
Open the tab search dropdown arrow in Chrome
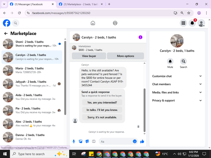click(4, 4)
